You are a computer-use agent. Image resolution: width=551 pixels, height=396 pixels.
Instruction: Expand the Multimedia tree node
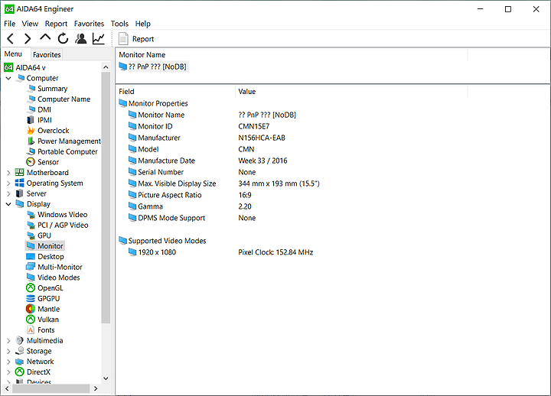coord(8,341)
